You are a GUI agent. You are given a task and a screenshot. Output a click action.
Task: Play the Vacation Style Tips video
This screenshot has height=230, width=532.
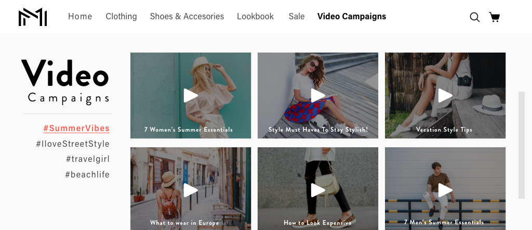coord(445,95)
